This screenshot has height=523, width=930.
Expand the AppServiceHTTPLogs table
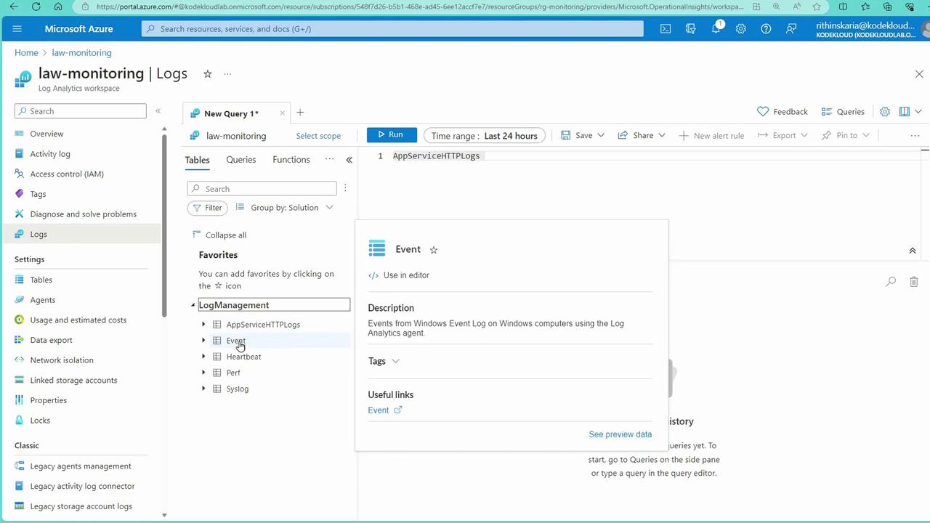coord(203,325)
